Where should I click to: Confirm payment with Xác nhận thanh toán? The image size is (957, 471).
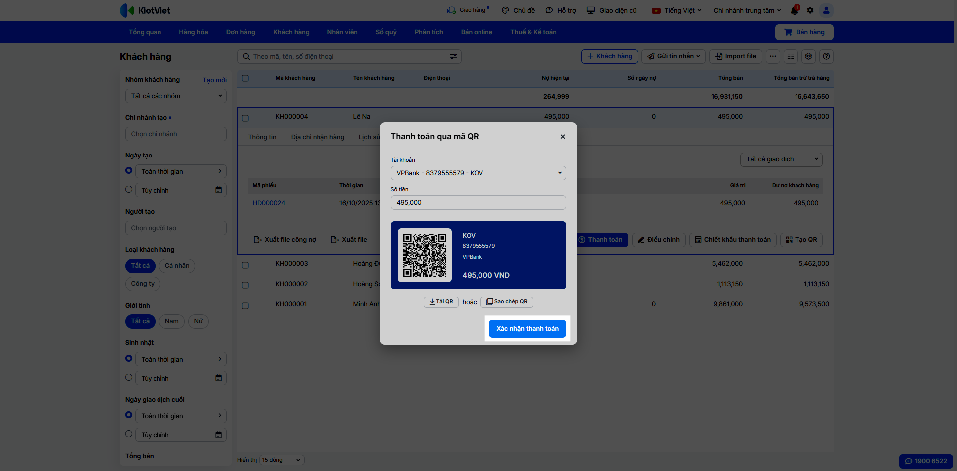pos(527,329)
